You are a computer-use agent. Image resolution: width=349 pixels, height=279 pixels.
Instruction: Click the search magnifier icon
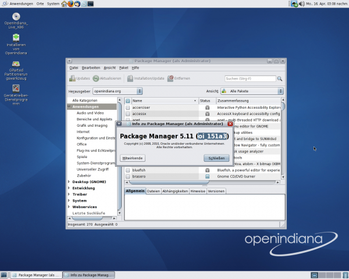pos(280,78)
